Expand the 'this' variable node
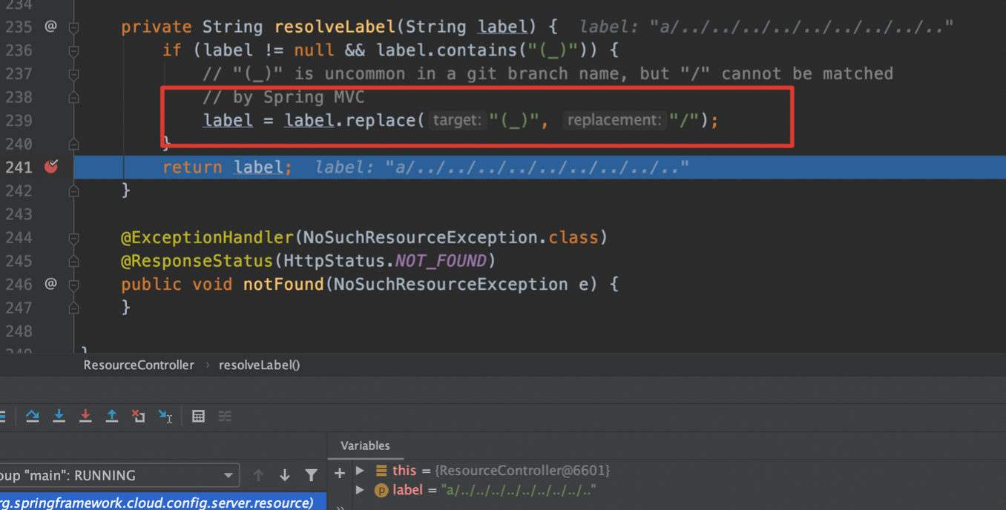Image resolution: width=1006 pixels, height=510 pixels. (361, 471)
